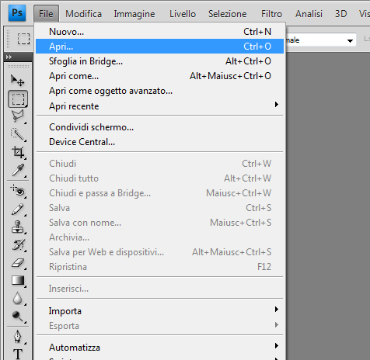Expand the Importa submenu

pos(159,311)
